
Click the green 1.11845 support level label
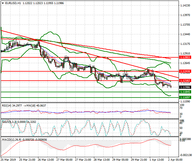coord(185,92)
